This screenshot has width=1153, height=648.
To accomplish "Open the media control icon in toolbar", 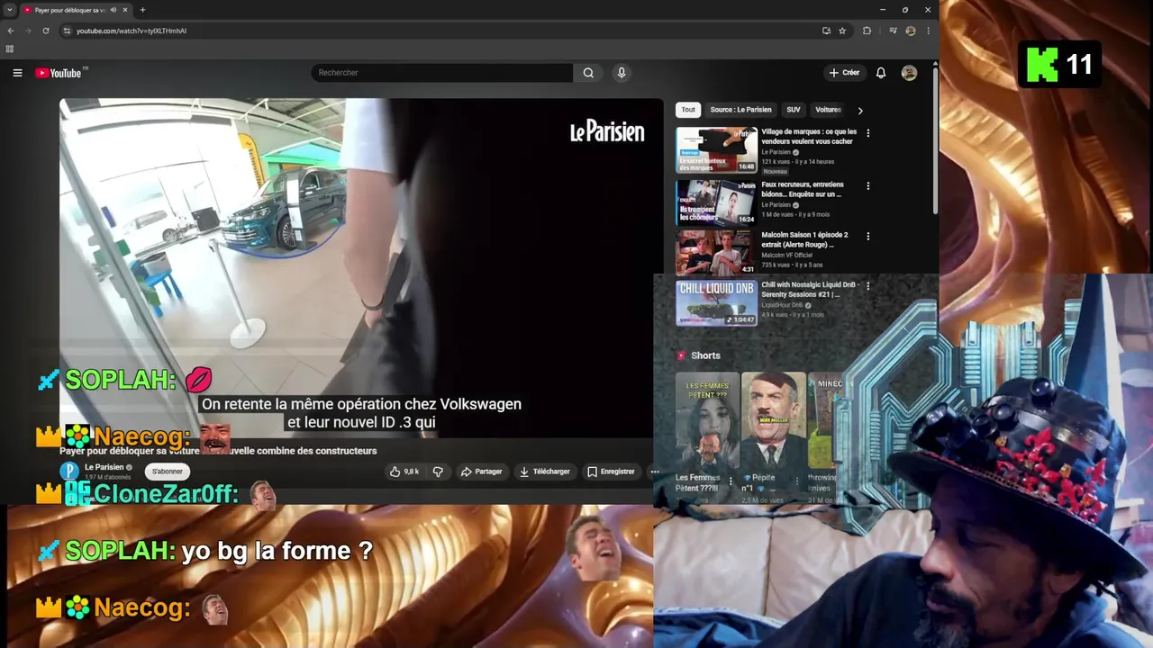I will click(x=893, y=31).
